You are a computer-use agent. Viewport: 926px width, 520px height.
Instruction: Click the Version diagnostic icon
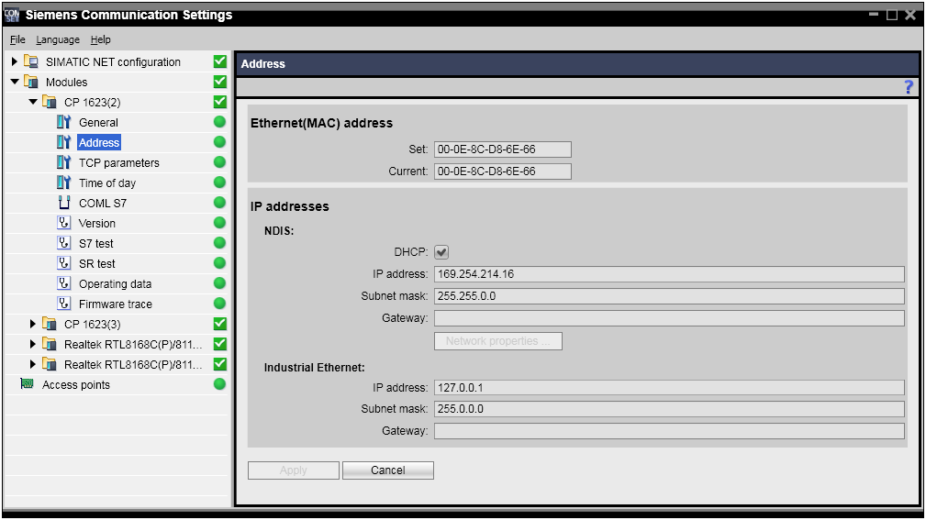point(63,223)
